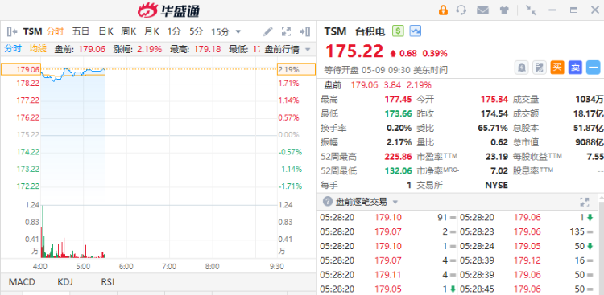Screen dimensions: 604x295
Task: Select the 5分 interval
Action: (196, 31)
